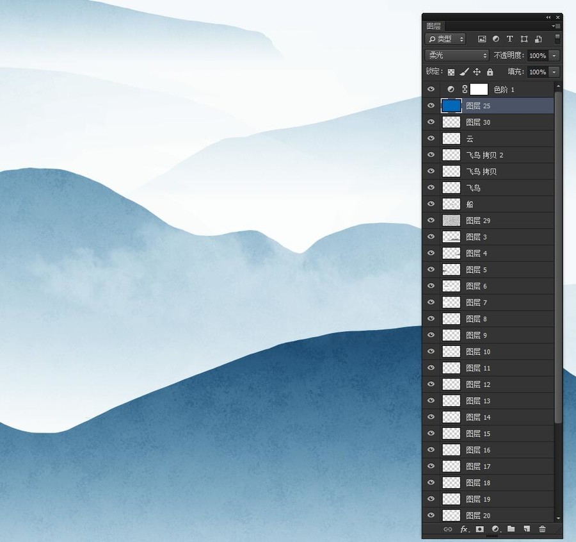The width and height of the screenshot is (576, 542).
Task: Toggle visibility of 飞鸟 拷贝 2
Action: tap(431, 154)
